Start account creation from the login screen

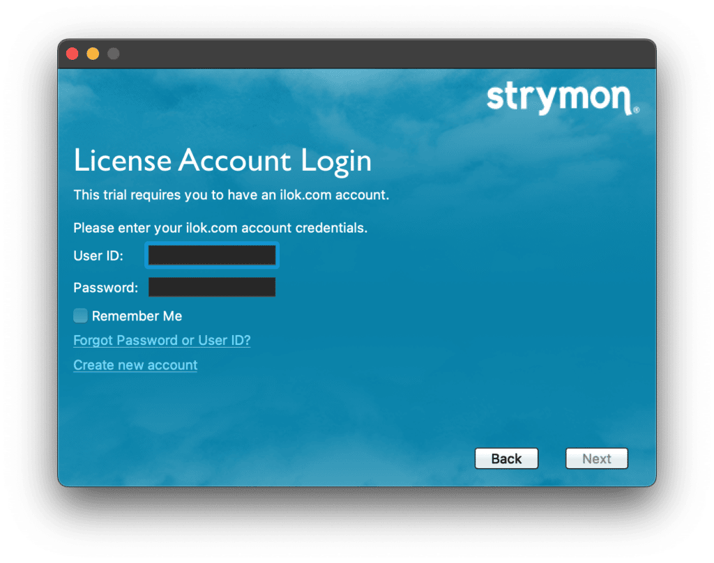135,364
